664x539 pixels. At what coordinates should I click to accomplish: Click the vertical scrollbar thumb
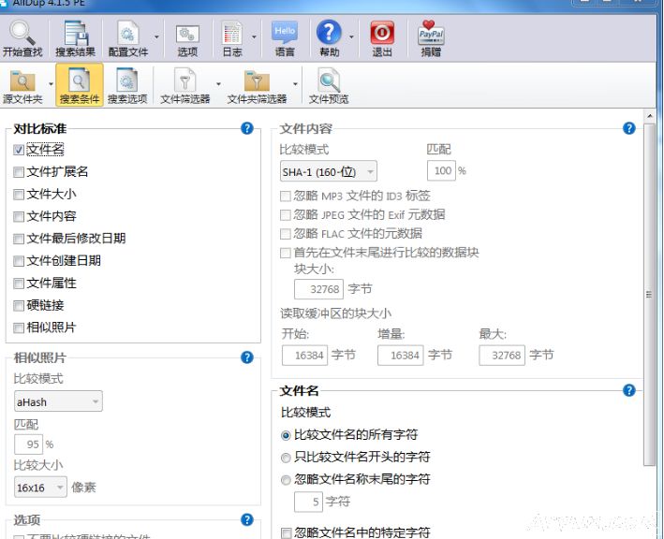[x=649, y=295]
